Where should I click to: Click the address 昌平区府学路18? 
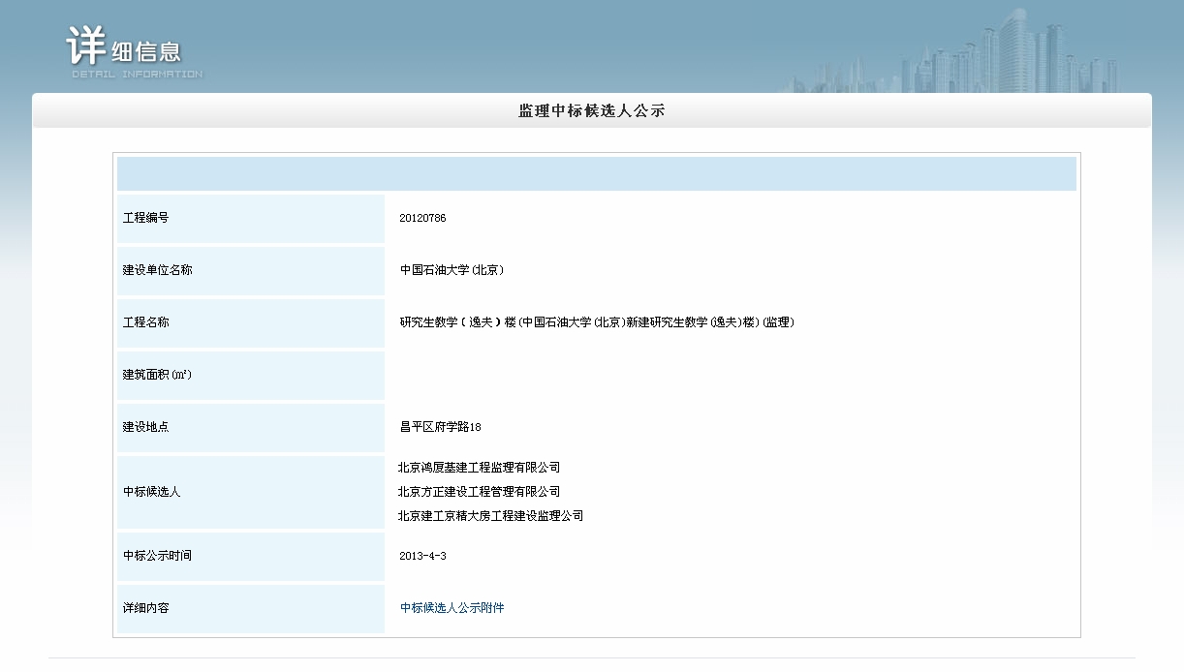440,426
